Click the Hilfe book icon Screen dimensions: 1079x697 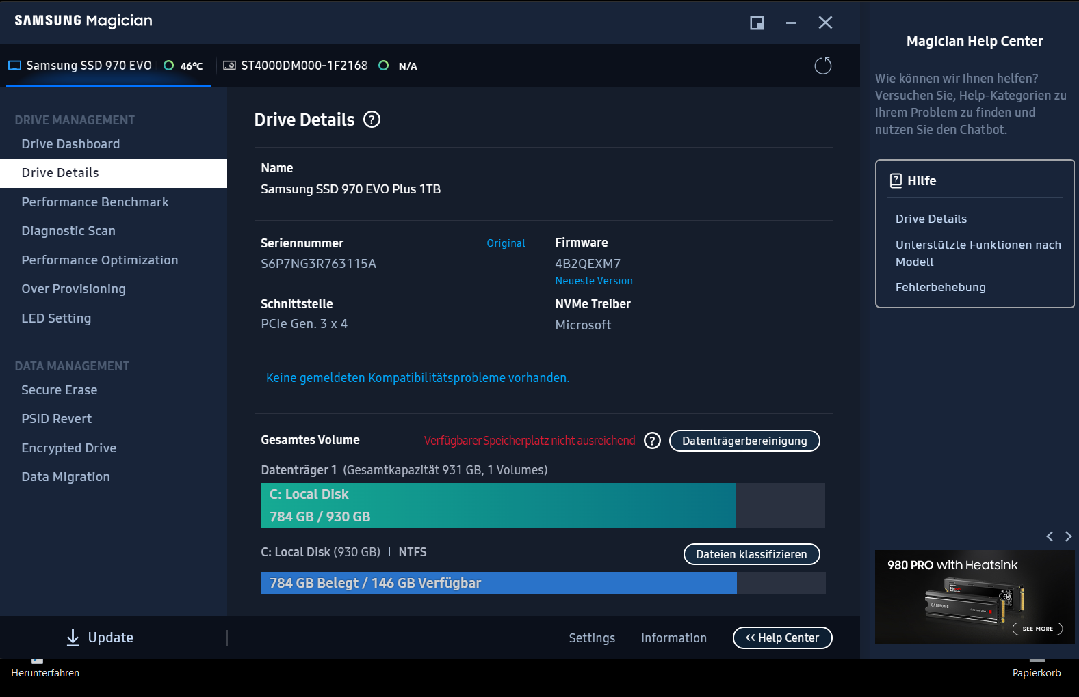coord(896,180)
